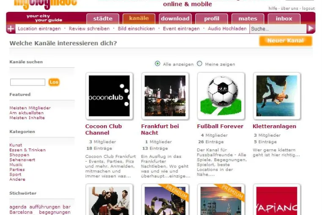Select the Andere category
This screenshot has height=215, width=322.
[x=17, y=179]
